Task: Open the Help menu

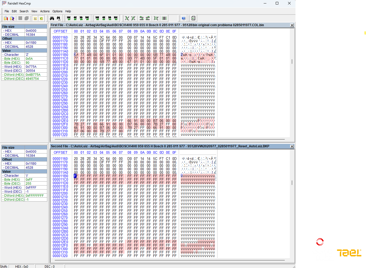Action: [68, 11]
